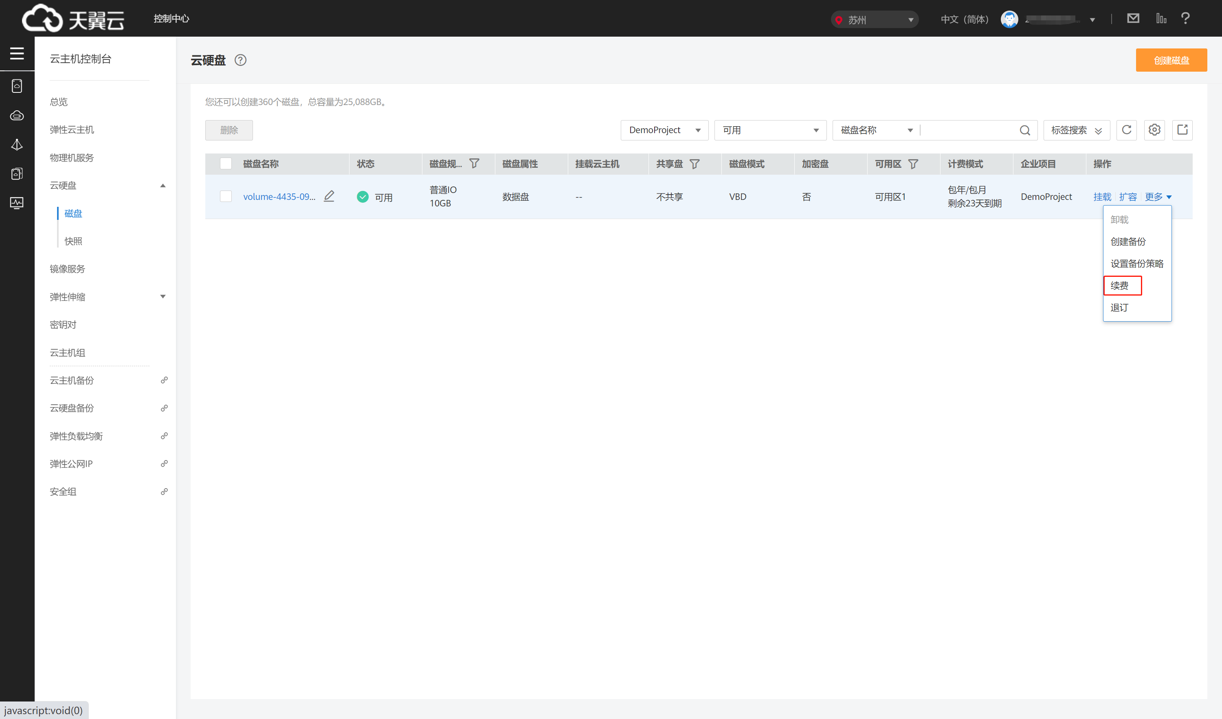Open the volume-4435-09 disk link
Viewport: 1222px width, 719px height.
pos(279,197)
